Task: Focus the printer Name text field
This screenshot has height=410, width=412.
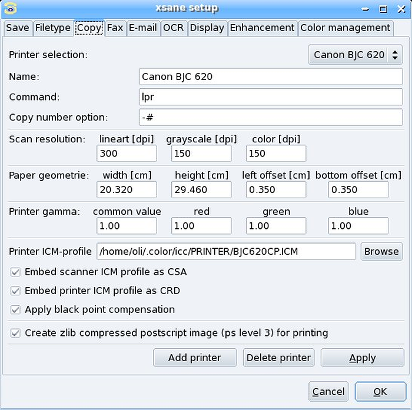Action: click(271, 76)
